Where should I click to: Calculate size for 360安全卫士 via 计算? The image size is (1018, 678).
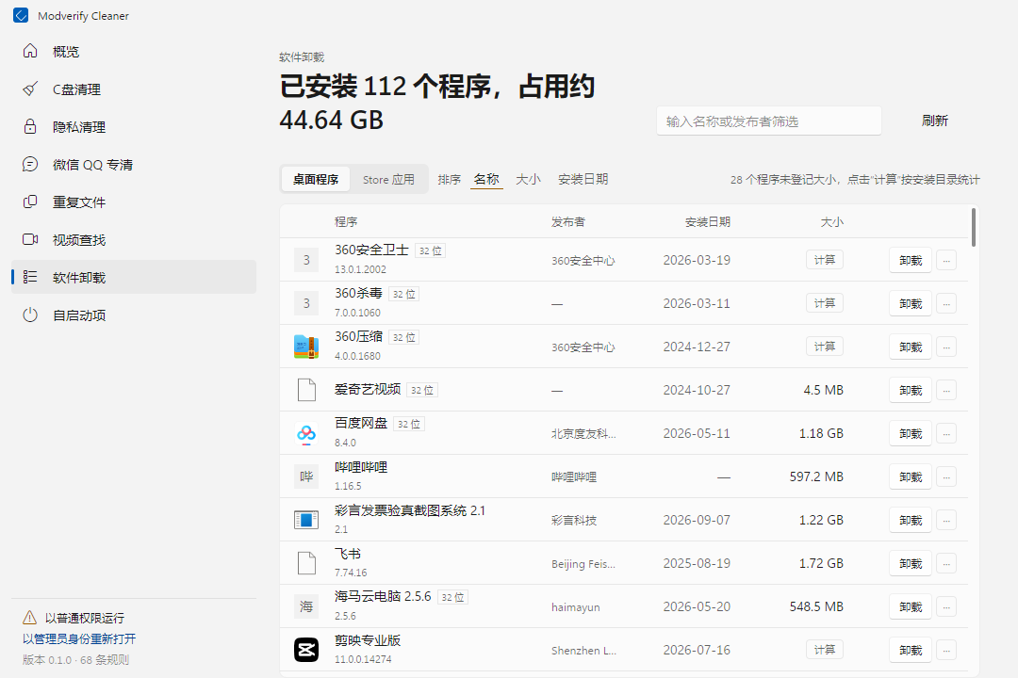[825, 260]
